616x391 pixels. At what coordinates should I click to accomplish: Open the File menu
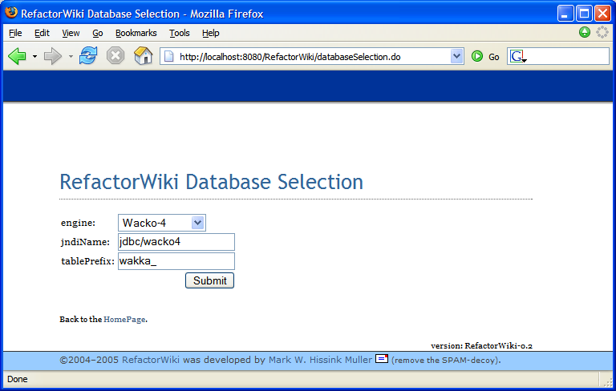coord(15,33)
